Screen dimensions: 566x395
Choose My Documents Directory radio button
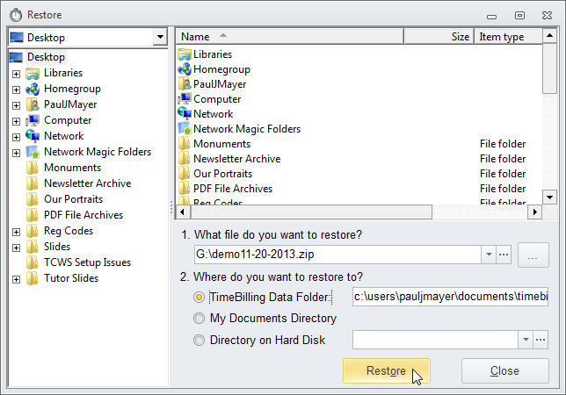tap(200, 319)
